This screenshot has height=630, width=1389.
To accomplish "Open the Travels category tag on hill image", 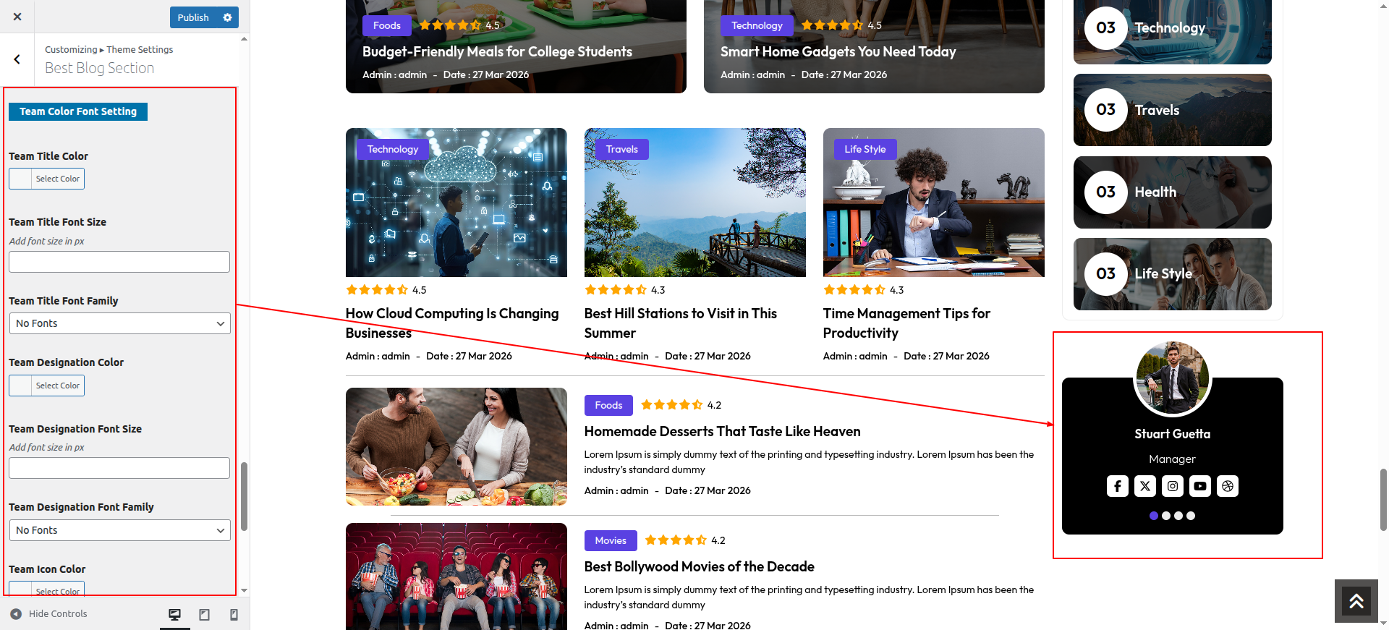I will point(621,150).
